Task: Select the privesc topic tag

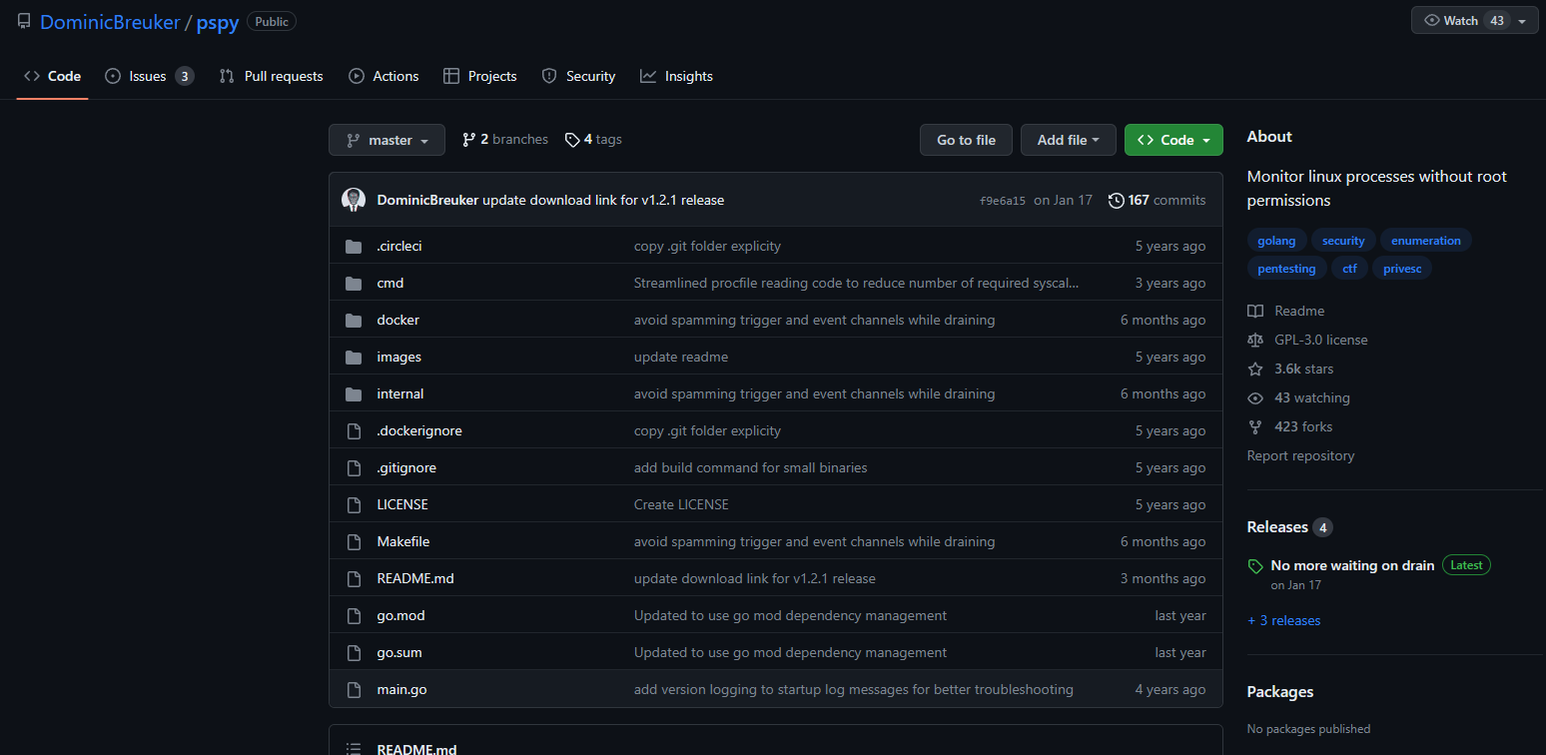Action: click(1402, 269)
